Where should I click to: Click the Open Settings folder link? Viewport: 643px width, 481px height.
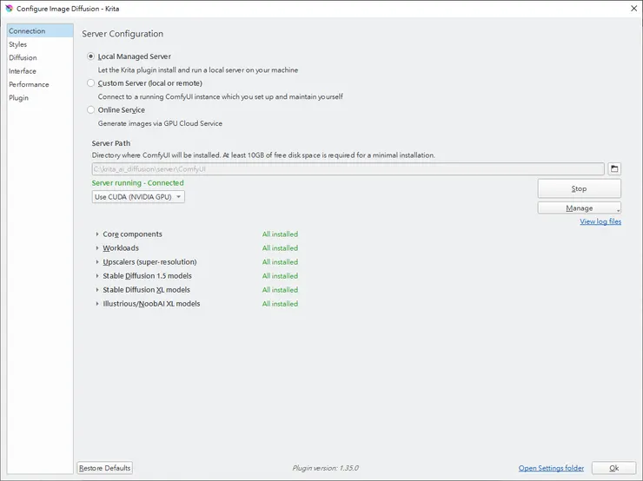551,468
